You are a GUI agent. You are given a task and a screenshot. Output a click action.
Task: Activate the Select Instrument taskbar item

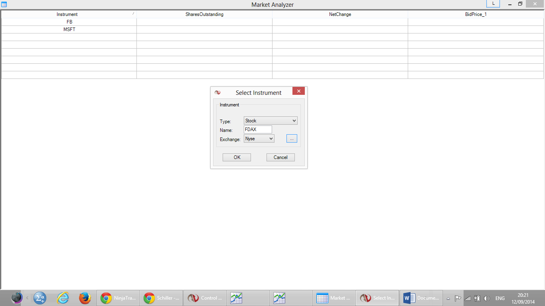coord(377,298)
